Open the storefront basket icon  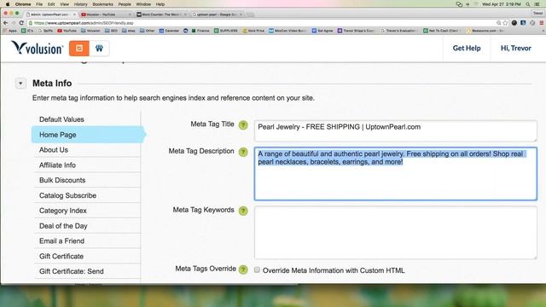[x=99, y=49]
